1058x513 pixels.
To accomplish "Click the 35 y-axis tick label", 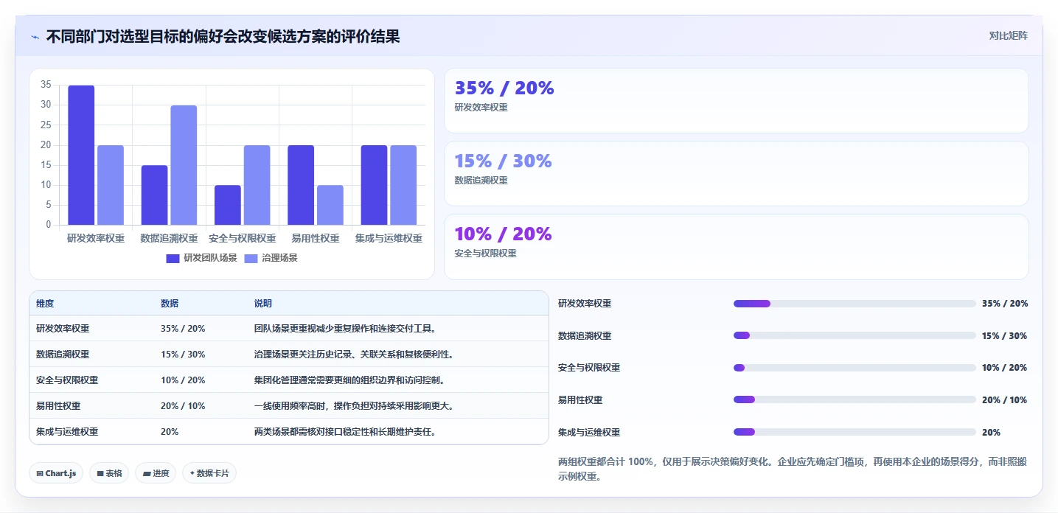I will [x=46, y=85].
